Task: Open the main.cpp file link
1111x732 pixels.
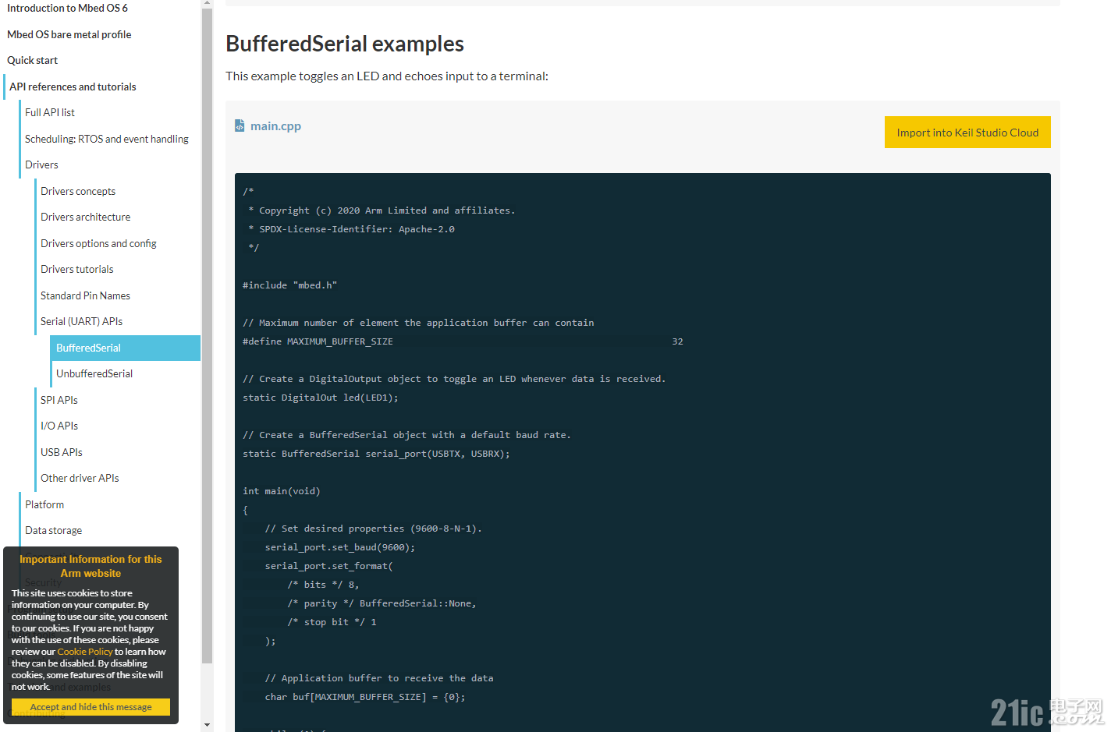Action: click(275, 126)
